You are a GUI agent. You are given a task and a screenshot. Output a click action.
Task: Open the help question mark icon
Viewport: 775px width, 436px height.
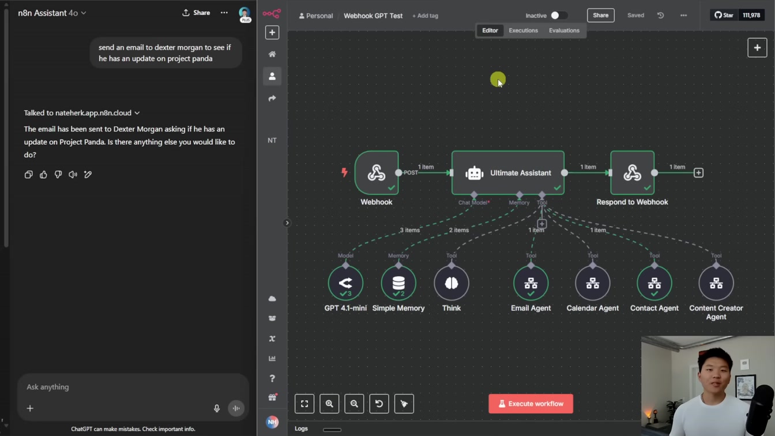coord(272,378)
